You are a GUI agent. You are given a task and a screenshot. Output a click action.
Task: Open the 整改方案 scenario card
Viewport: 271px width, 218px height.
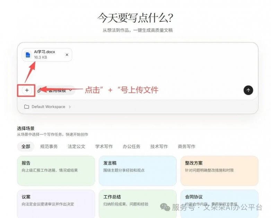click(219, 171)
